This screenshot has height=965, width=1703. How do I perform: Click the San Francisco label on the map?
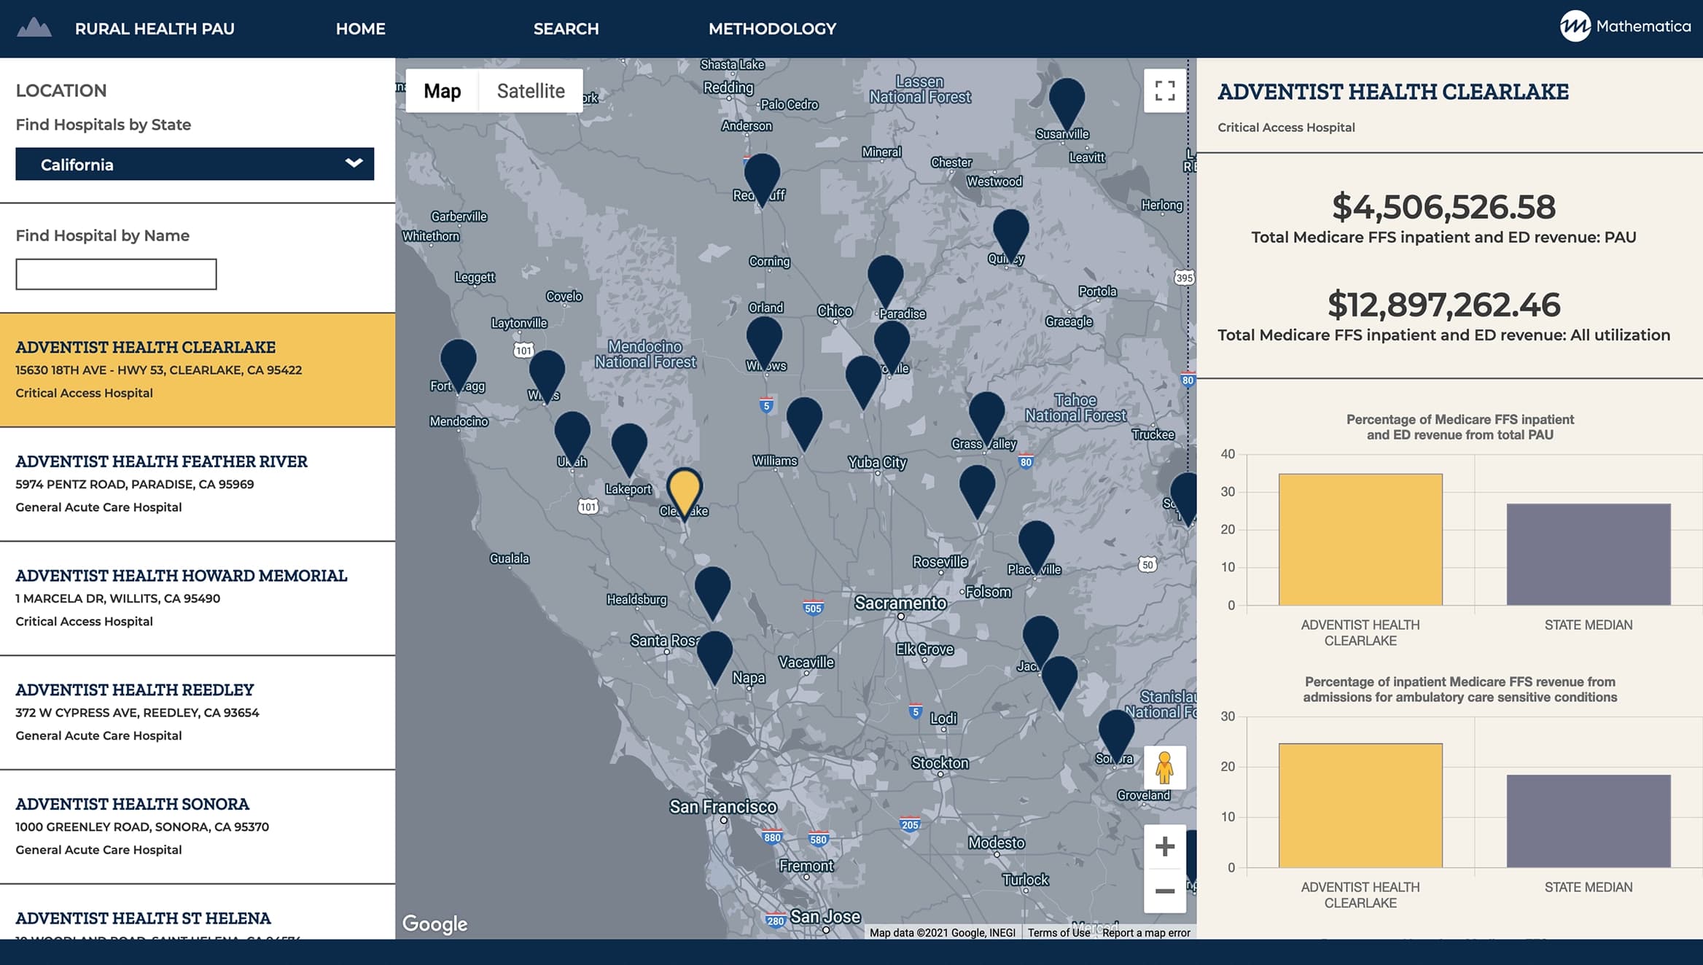pos(723,806)
